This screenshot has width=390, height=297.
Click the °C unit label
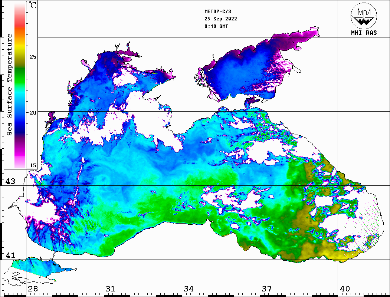click(x=33, y=5)
